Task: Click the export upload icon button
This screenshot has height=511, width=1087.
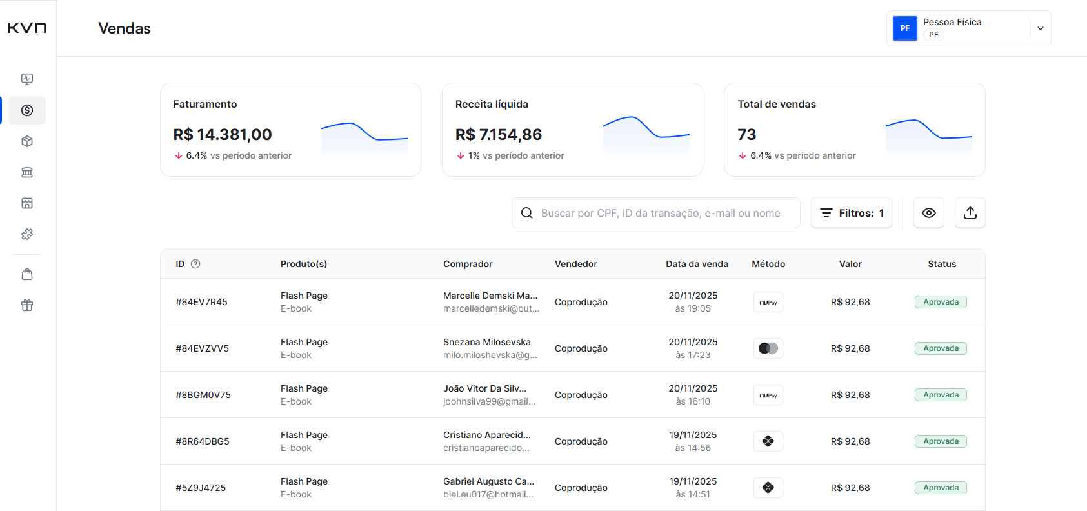Action: coord(970,213)
